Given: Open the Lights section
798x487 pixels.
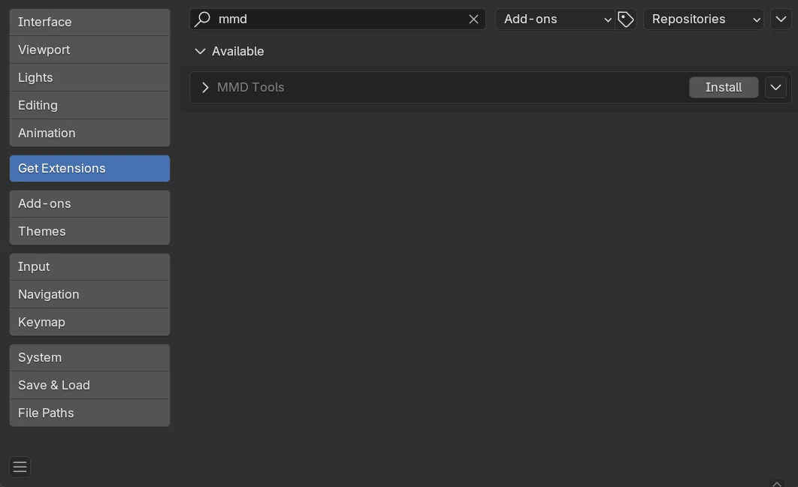Looking at the screenshot, I should (89, 77).
